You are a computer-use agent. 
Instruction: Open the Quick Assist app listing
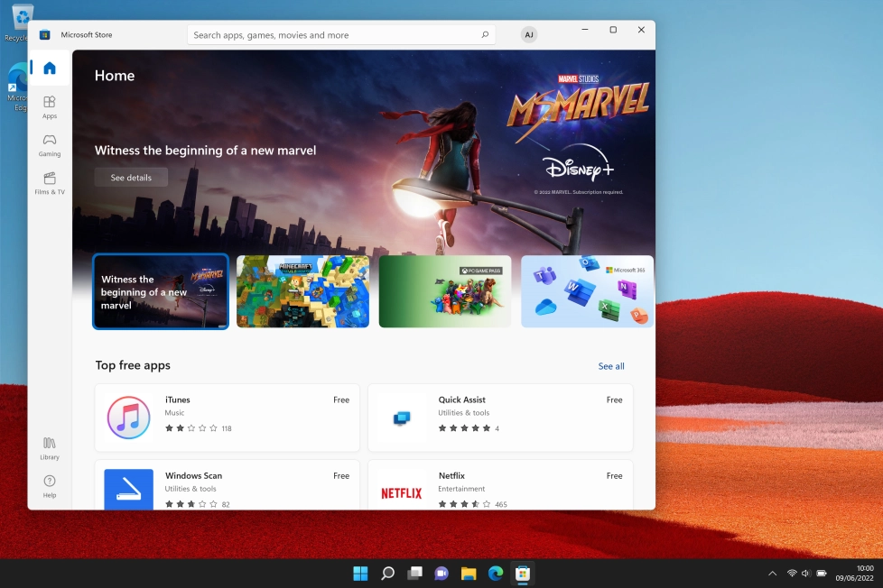pos(500,418)
